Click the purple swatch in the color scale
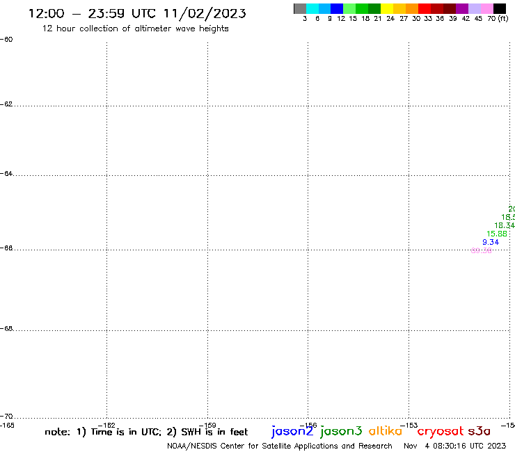The height and width of the screenshot is (452, 515). tap(462, 8)
